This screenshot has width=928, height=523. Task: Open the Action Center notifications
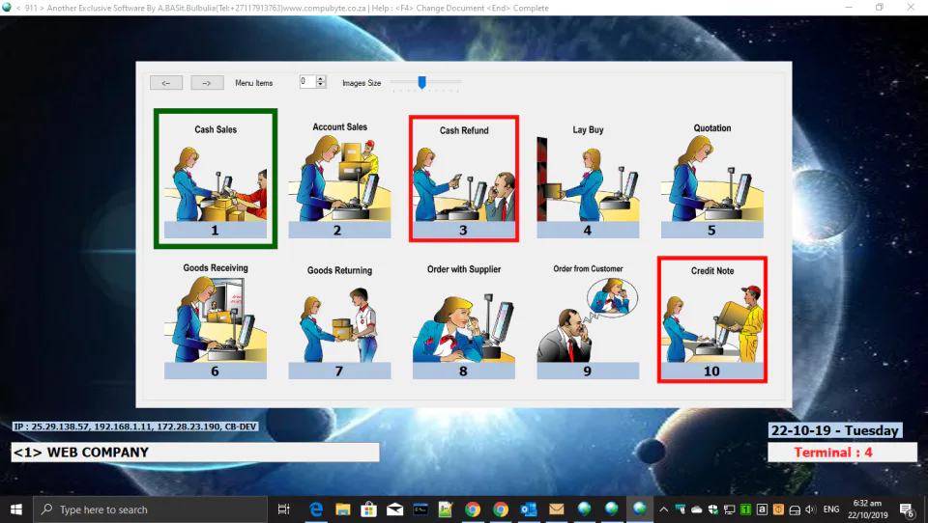(x=906, y=509)
